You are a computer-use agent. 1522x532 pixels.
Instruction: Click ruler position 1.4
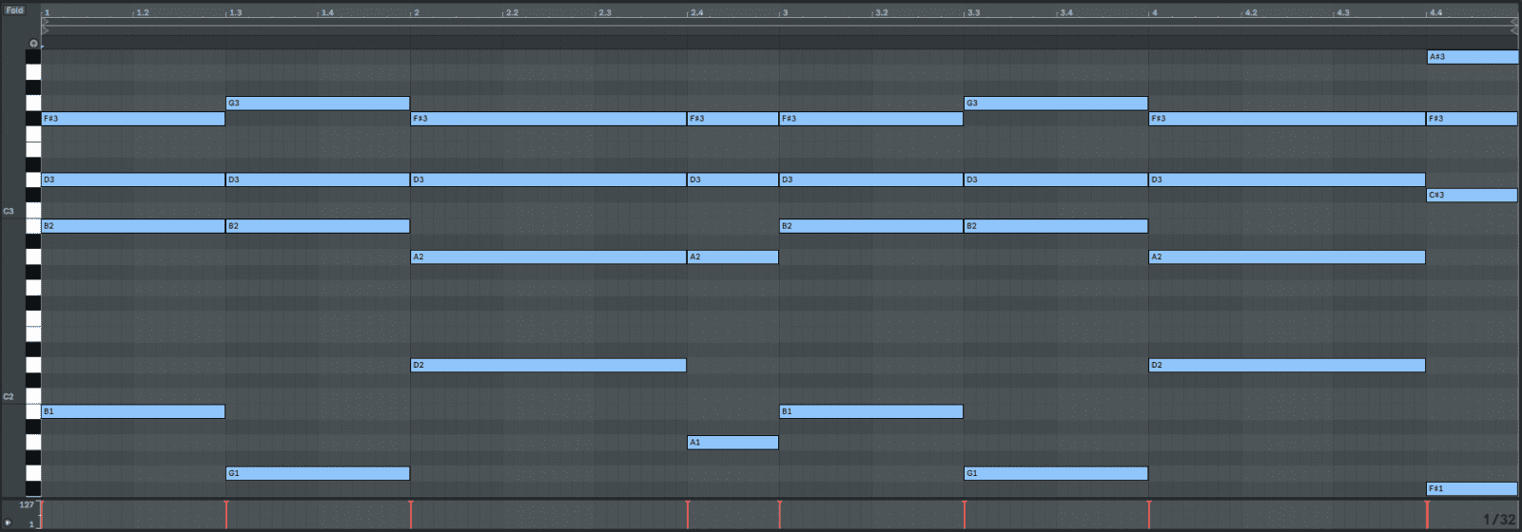[326, 12]
